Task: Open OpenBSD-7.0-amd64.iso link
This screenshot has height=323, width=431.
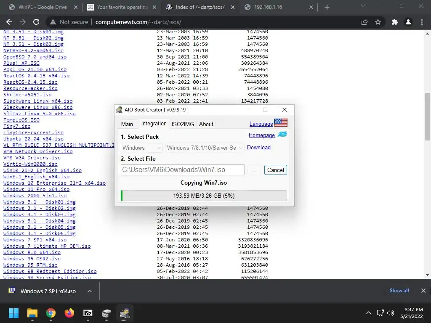Action: tap(35, 57)
